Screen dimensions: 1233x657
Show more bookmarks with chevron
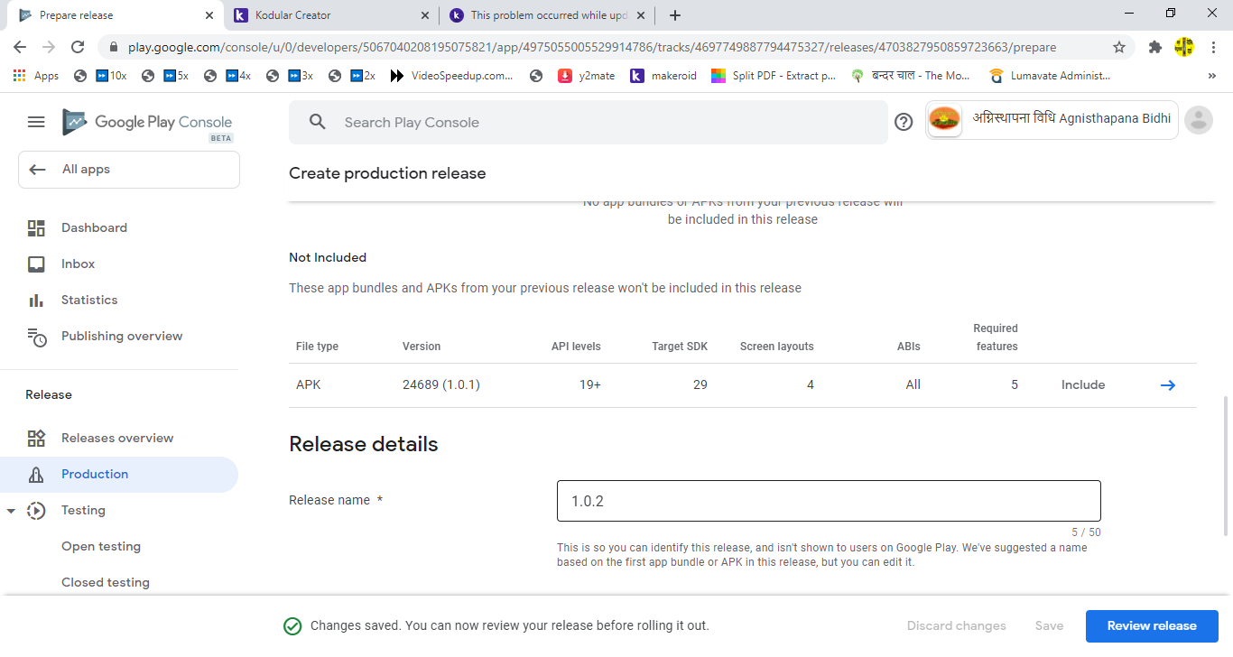pyautogui.click(x=1211, y=76)
